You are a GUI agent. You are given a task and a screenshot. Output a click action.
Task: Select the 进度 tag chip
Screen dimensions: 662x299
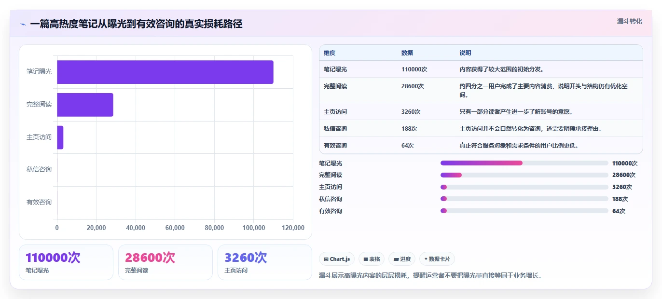(402, 259)
